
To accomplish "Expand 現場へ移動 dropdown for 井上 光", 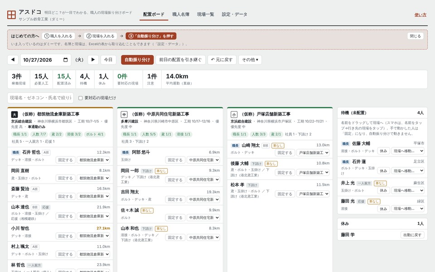I will click(x=408, y=190).
